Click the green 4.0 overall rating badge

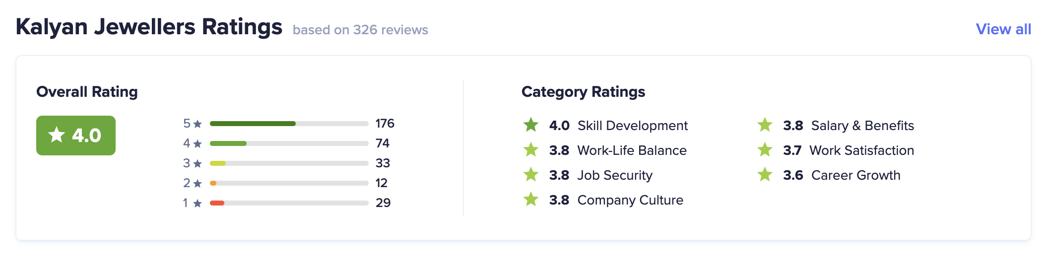coord(76,136)
